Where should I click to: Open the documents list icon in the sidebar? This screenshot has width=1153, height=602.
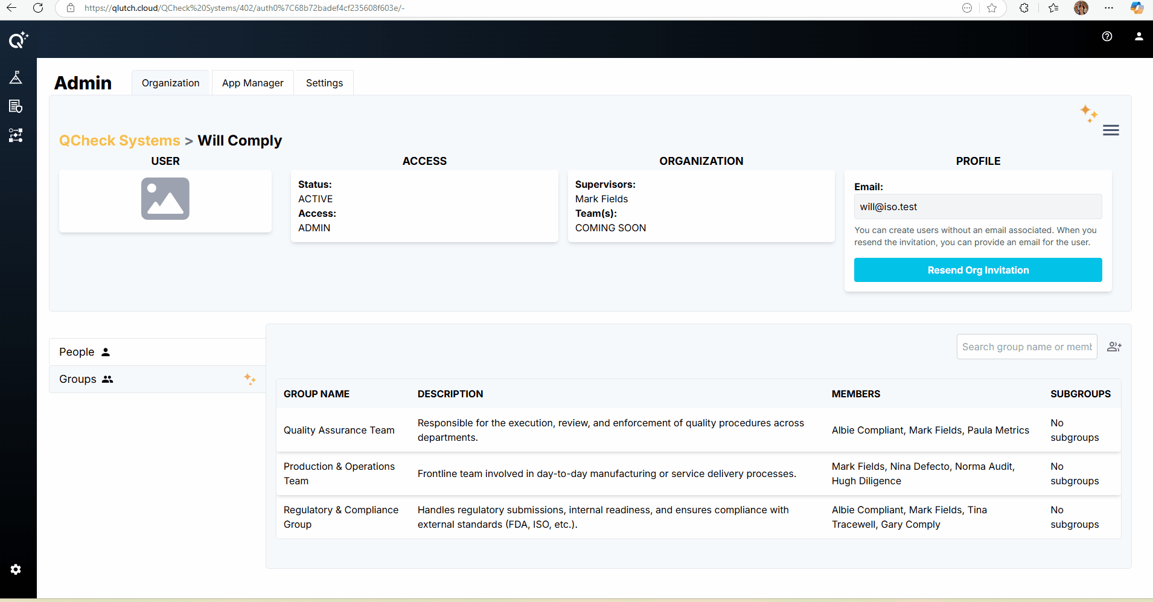[x=16, y=106]
